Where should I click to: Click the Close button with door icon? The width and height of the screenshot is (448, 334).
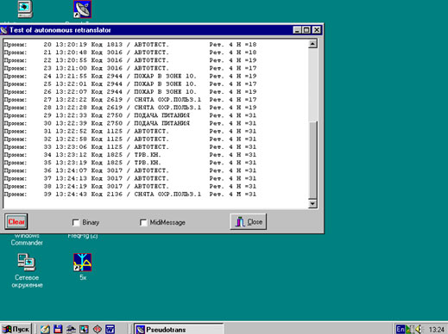(x=249, y=221)
